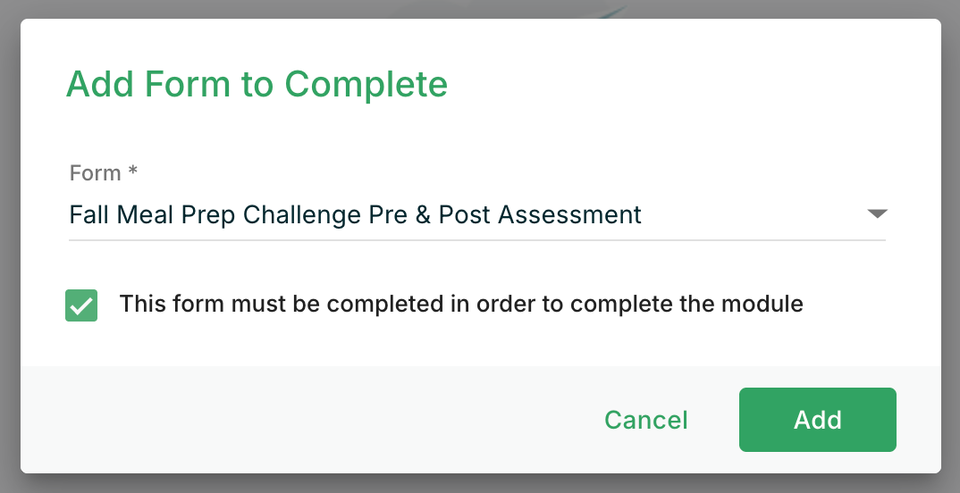Uncheck the form completion requirement checkbox
The image size is (960, 493).
pyautogui.click(x=81, y=305)
